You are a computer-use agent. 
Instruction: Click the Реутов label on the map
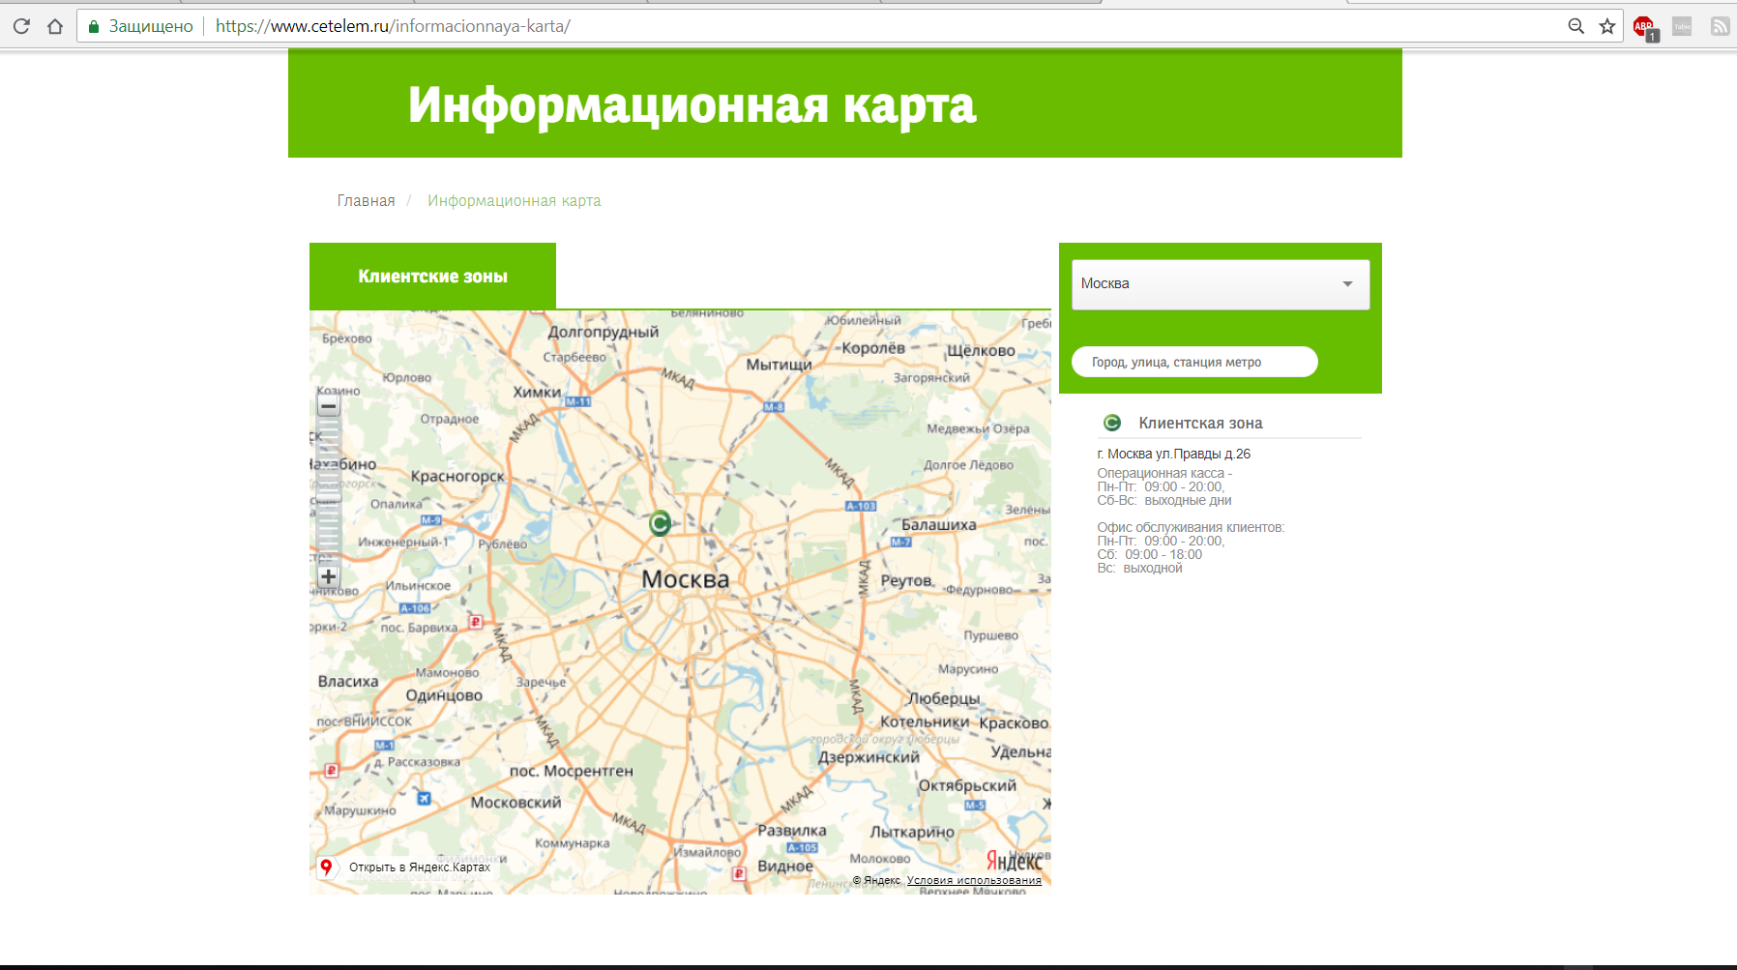(906, 580)
